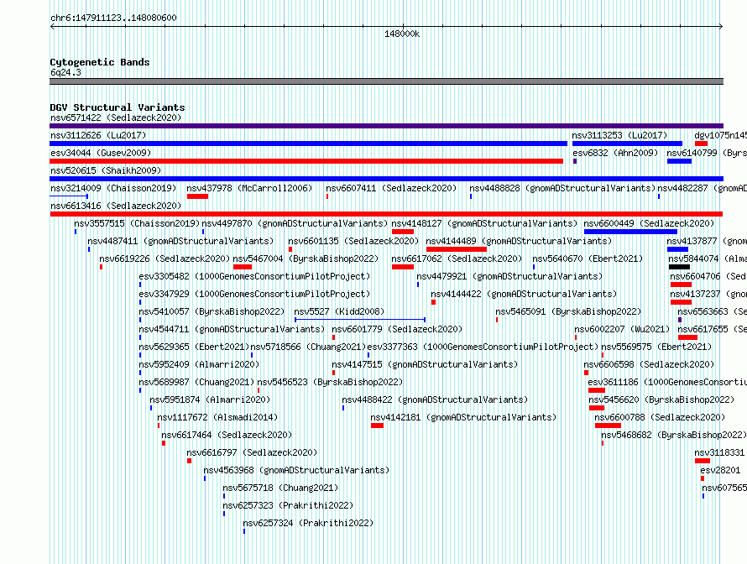The image size is (747, 564).
Task: Click nsv4488828 (gnomADStructuralVariants) label
Action: coord(562,188)
